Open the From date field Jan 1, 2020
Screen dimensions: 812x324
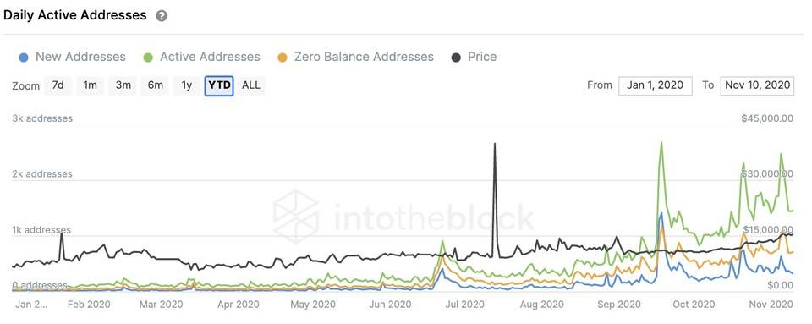click(x=655, y=85)
